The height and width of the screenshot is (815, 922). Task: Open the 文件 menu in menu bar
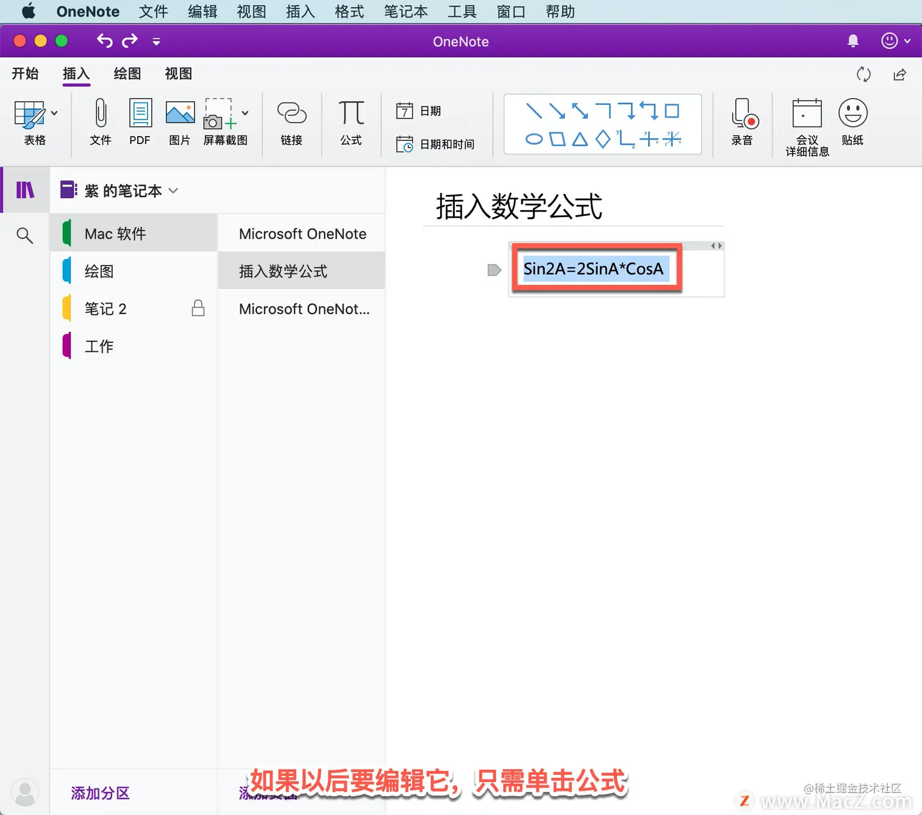pos(153,12)
